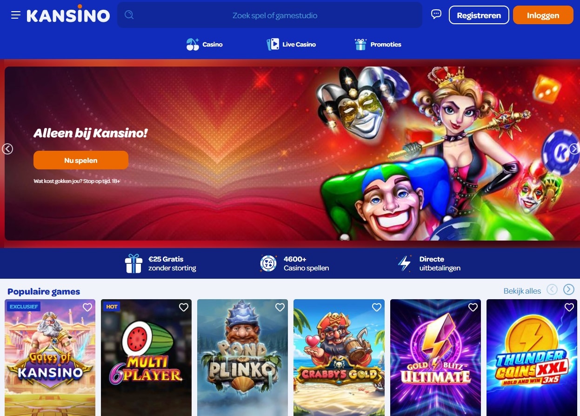The image size is (580, 416).
Task: Toggle favorite heart on Thunder Coins XXL
Action: (569, 307)
